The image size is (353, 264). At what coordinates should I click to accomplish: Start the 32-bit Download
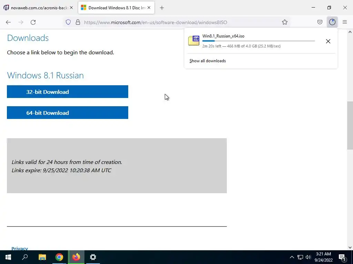pyautogui.click(x=68, y=91)
